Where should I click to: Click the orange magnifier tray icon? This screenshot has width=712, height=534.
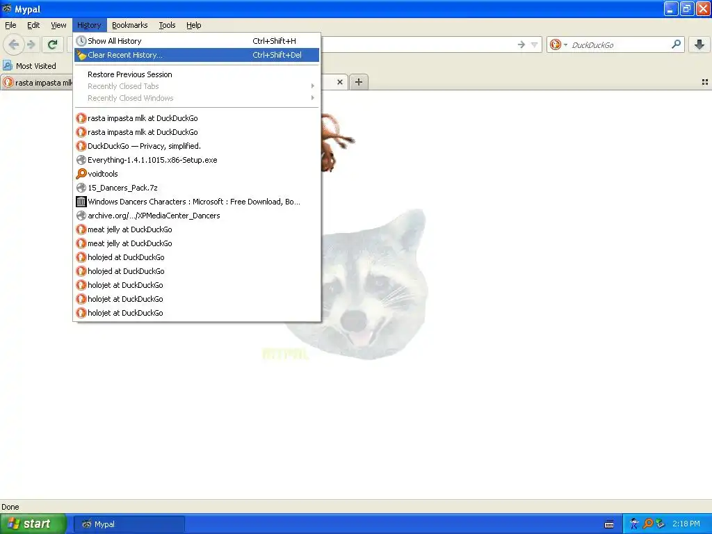648,524
